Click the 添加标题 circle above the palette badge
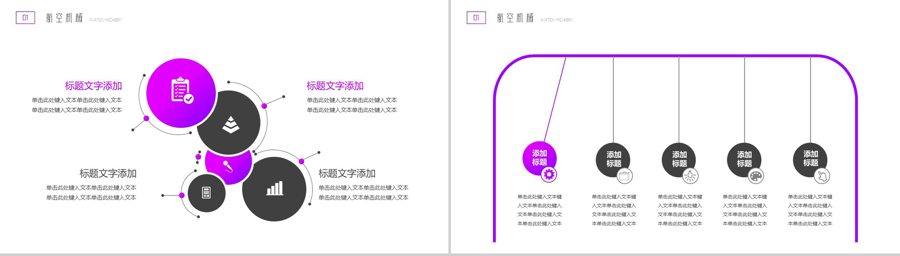This screenshot has height=256, width=900. click(x=744, y=158)
